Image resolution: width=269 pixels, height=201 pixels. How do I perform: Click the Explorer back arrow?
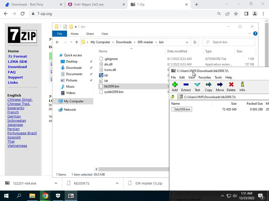[57, 42]
